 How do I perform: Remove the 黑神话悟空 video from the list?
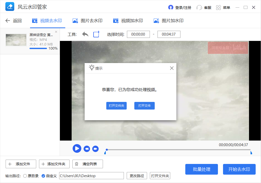tap(56, 32)
